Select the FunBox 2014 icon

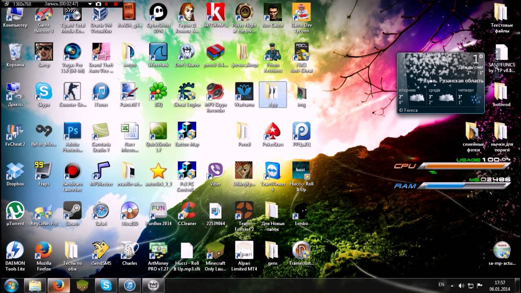pos(158,214)
